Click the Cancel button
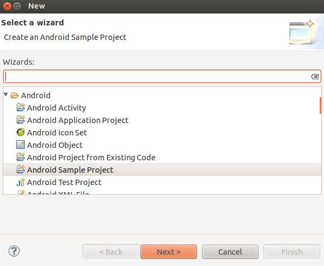324x266 pixels. click(230, 252)
